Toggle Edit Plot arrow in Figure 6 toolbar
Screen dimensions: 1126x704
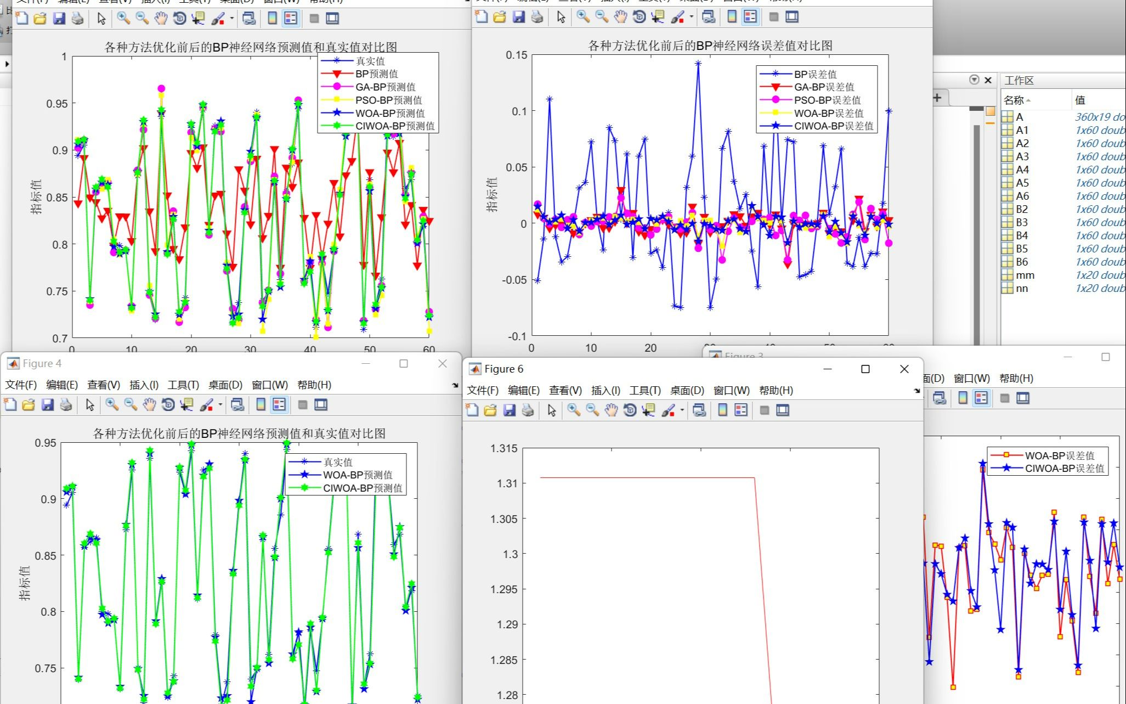pyautogui.click(x=552, y=410)
